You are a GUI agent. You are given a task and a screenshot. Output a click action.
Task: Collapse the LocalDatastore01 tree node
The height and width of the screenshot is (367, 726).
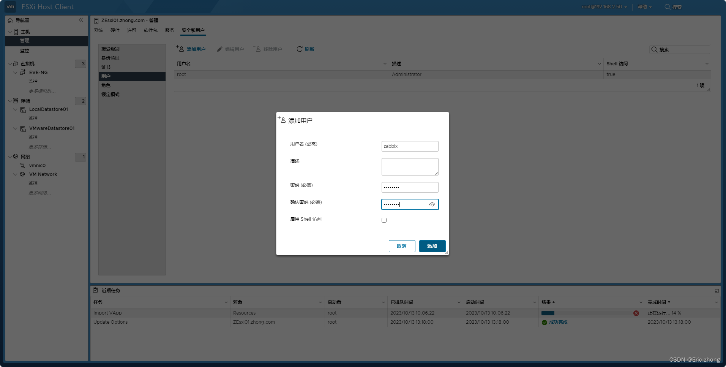(x=15, y=109)
